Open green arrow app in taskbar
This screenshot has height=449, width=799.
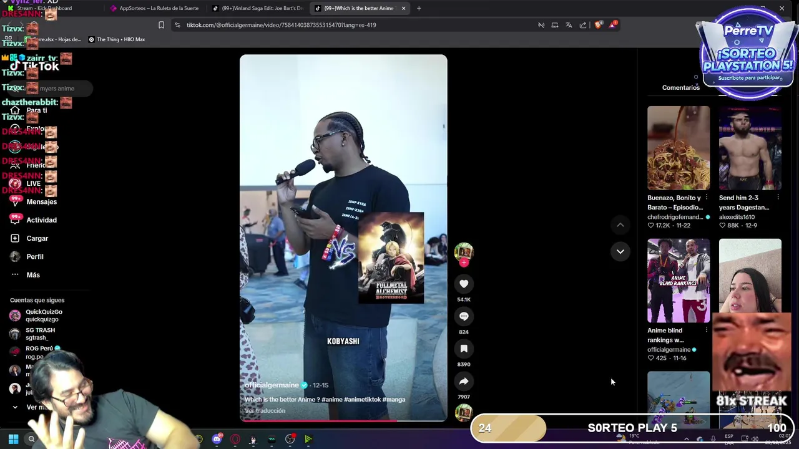[x=308, y=439]
